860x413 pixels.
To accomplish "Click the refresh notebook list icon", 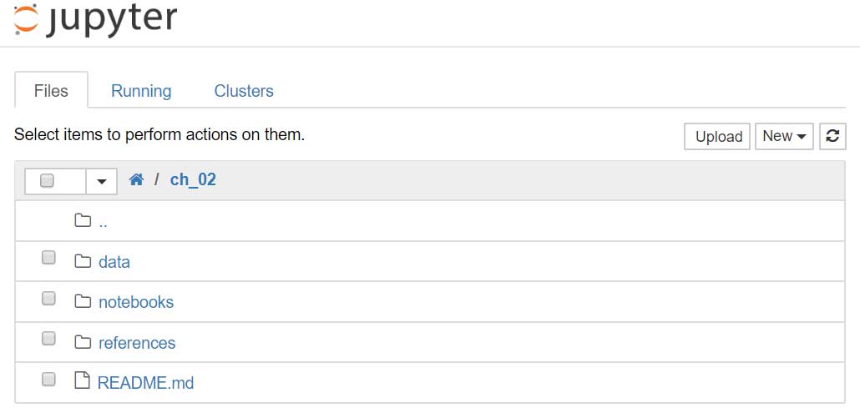I will point(832,136).
